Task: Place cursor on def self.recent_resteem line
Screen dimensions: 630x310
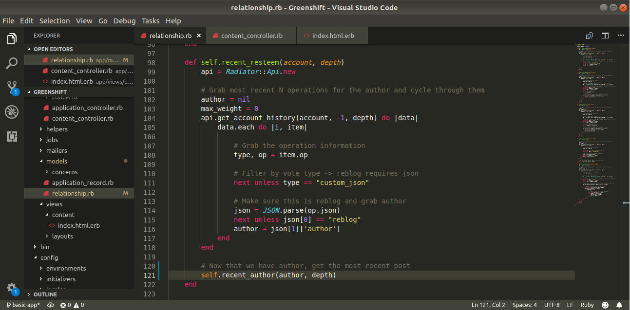Action: 264,62
